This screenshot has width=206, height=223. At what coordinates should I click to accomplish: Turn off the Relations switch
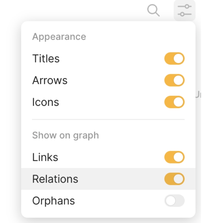[175, 179]
